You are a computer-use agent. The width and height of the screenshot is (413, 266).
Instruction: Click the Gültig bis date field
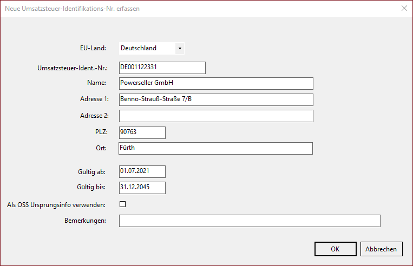click(x=142, y=188)
